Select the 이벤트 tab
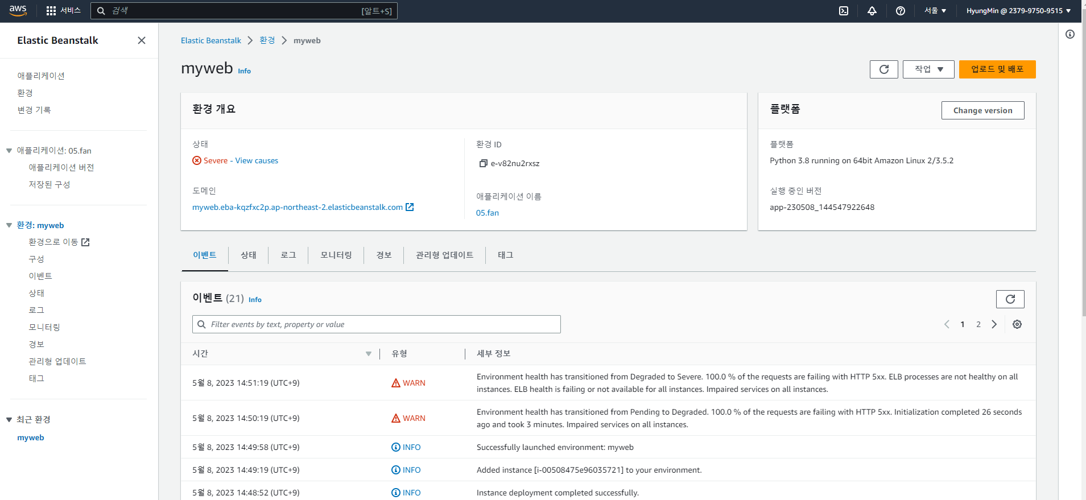Image resolution: width=1086 pixels, height=500 pixels. (x=205, y=255)
